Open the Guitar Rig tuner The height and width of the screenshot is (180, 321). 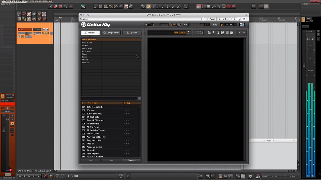click(x=214, y=33)
